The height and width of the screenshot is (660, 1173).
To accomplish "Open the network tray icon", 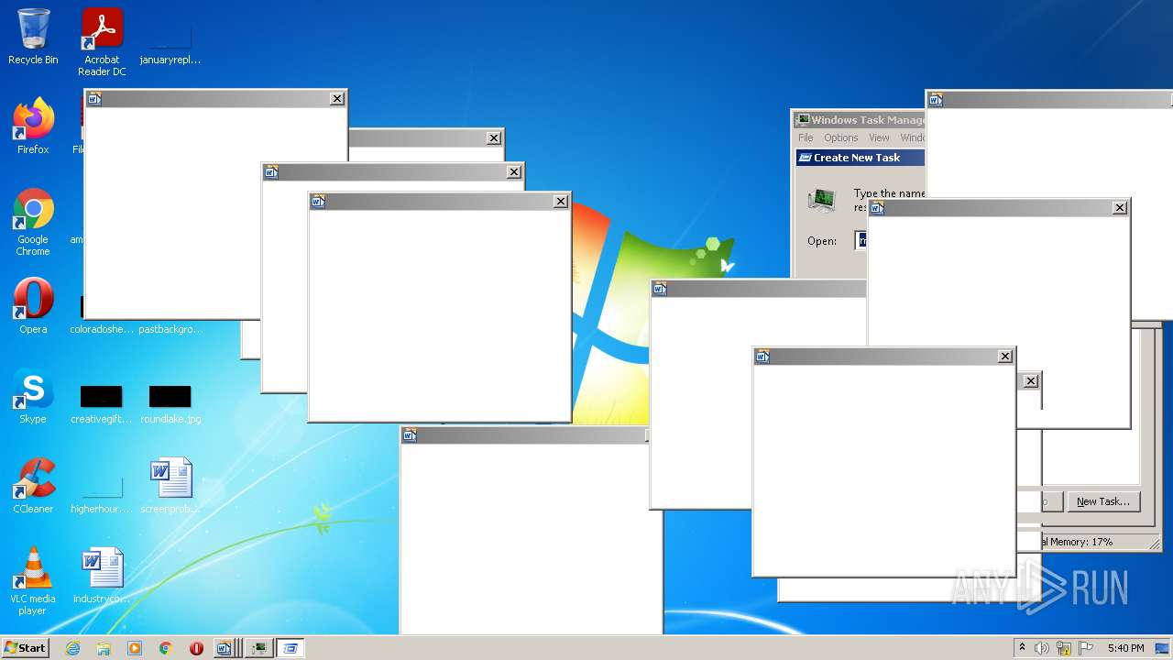I will coord(1064,648).
